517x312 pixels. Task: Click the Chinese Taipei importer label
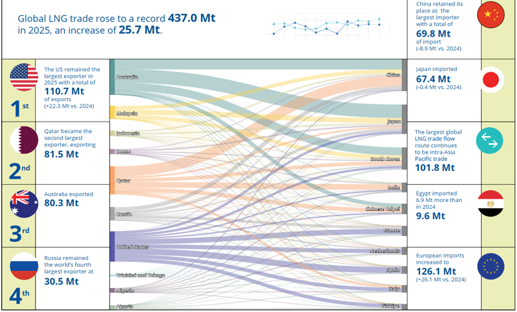tap(383, 209)
